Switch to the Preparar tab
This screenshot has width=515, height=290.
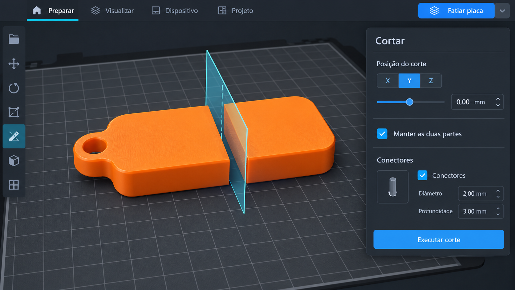[53, 10]
